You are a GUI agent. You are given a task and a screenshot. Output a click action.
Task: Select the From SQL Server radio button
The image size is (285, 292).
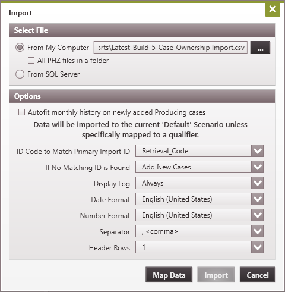coord(20,74)
